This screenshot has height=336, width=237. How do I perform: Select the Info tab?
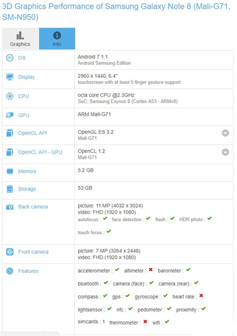[x=57, y=38]
